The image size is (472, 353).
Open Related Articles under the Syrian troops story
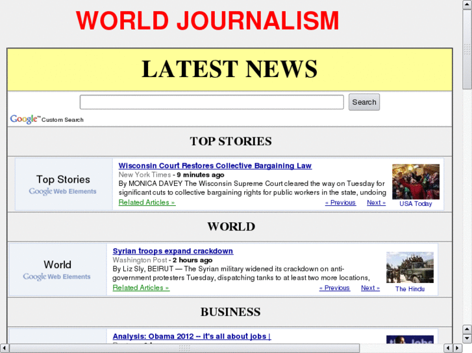tap(141, 288)
